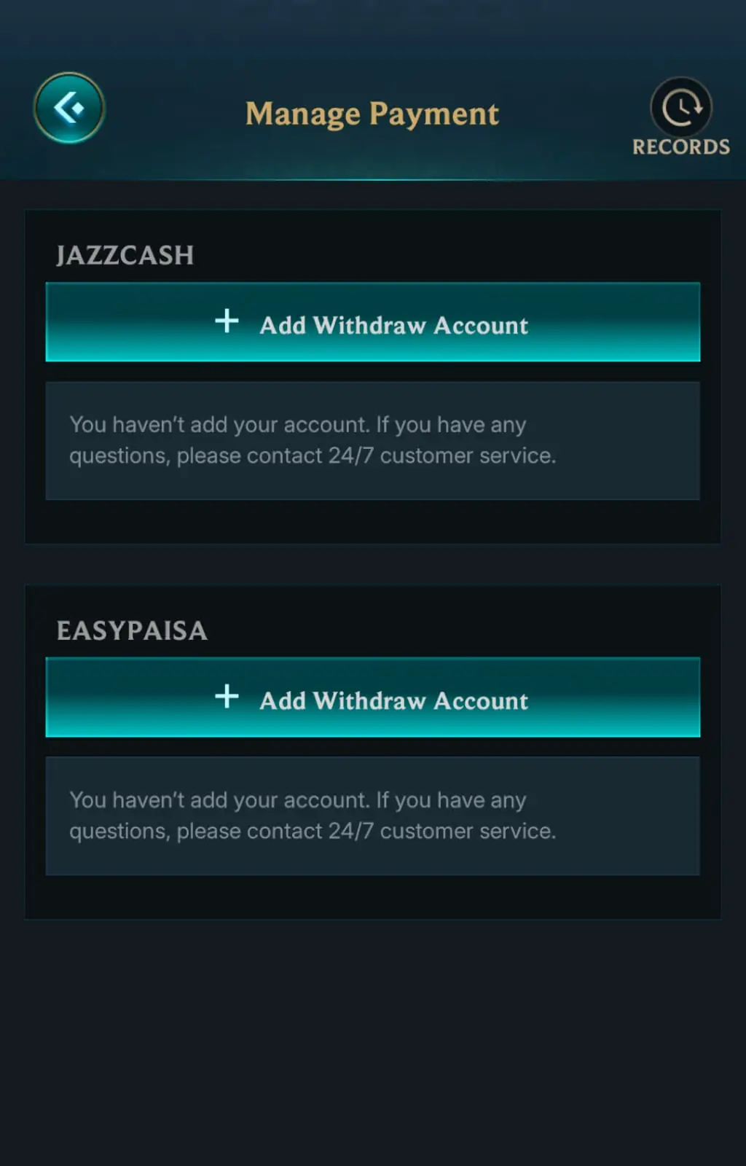Image resolution: width=746 pixels, height=1166 pixels.
Task: Tap the back arrow icon
Action: [69, 109]
